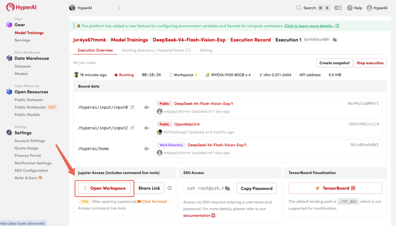
Task: Open the Work Directory DeepSeek-V4-Flash-Vision-Exp/1 link
Action: [217, 145]
